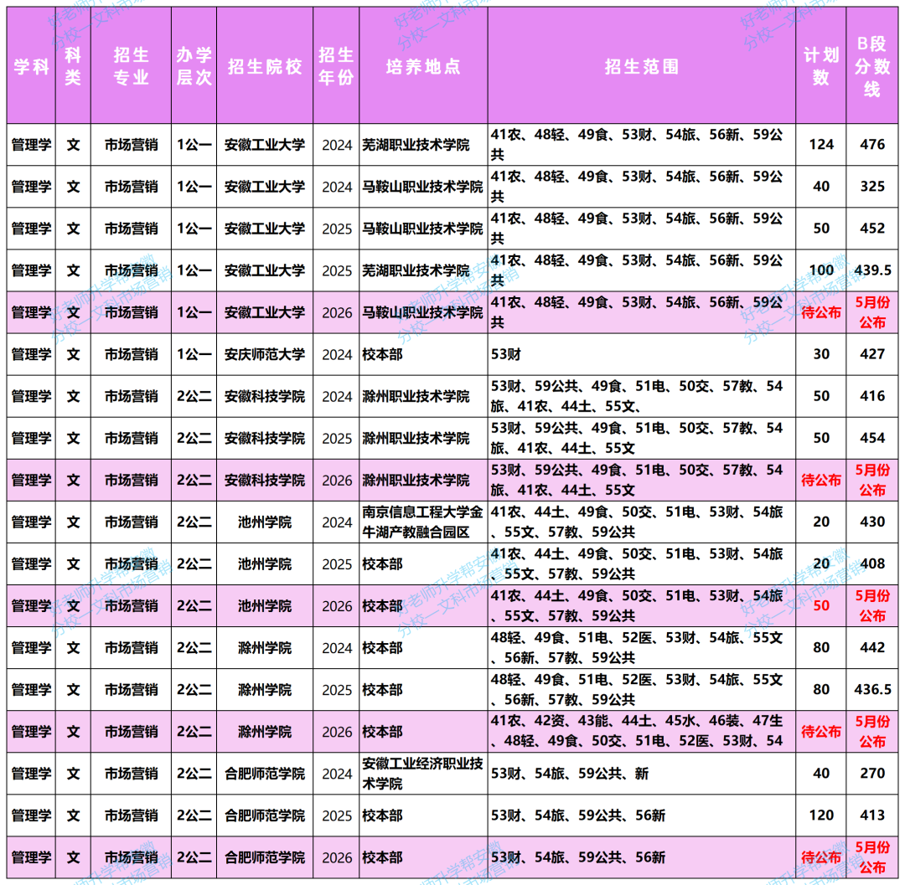Select the 招生专业 column header

click(131, 66)
